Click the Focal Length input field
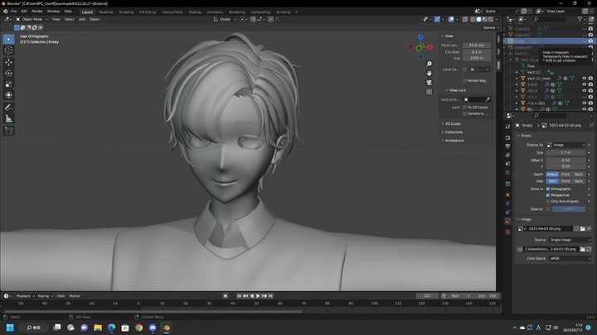597x335 pixels. tap(478, 45)
